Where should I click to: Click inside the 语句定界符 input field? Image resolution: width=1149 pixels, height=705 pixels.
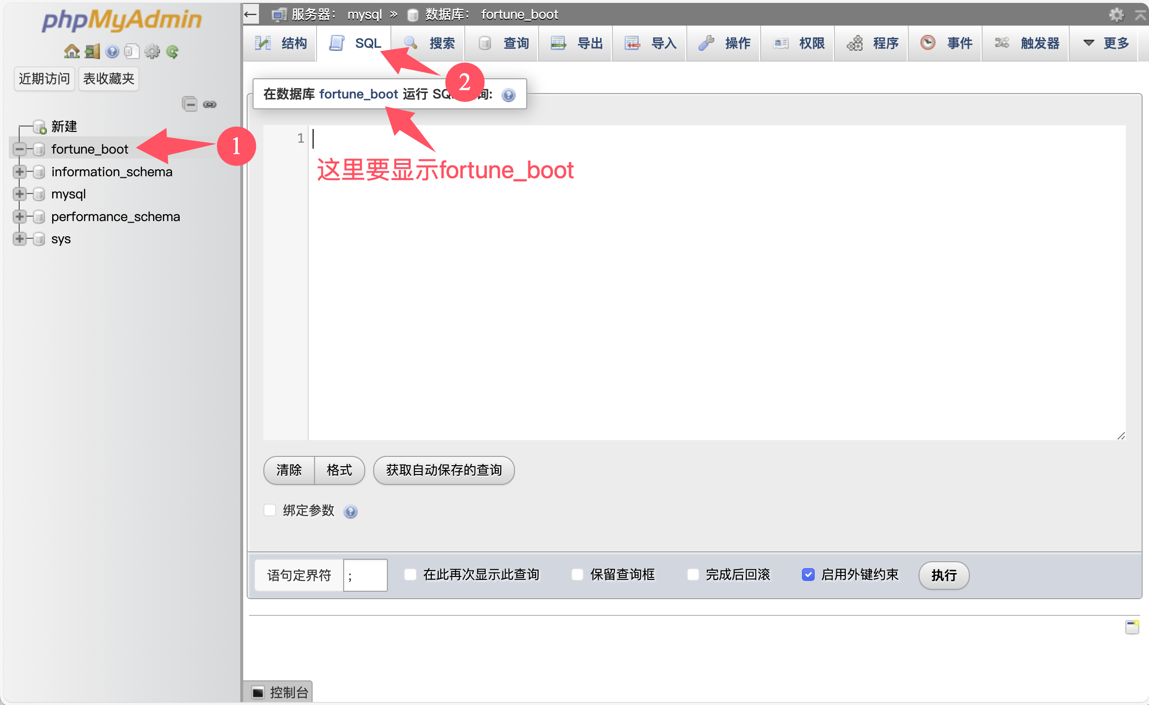[x=365, y=575]
